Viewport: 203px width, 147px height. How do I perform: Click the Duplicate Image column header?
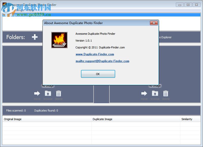coord(103,119)
